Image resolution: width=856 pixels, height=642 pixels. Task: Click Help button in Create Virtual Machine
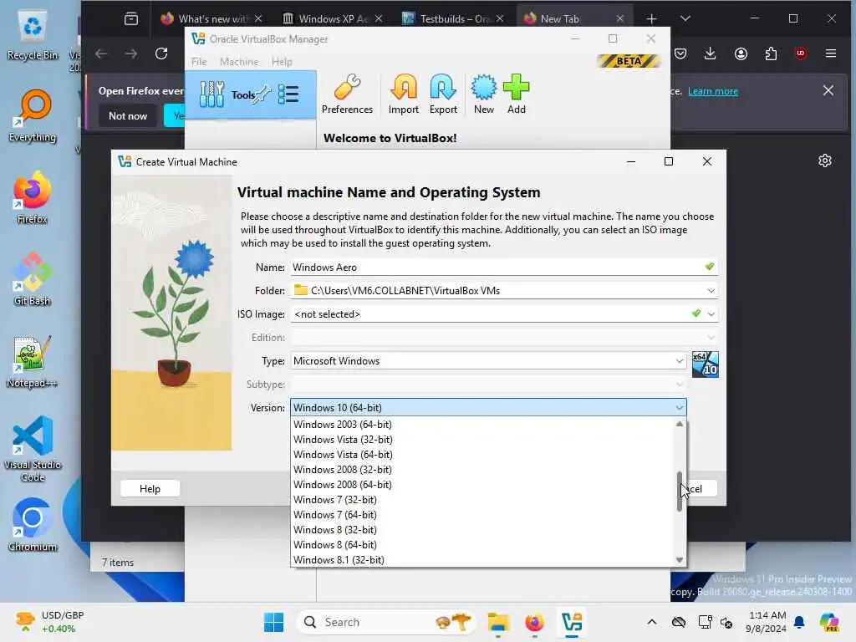point(150,488)
